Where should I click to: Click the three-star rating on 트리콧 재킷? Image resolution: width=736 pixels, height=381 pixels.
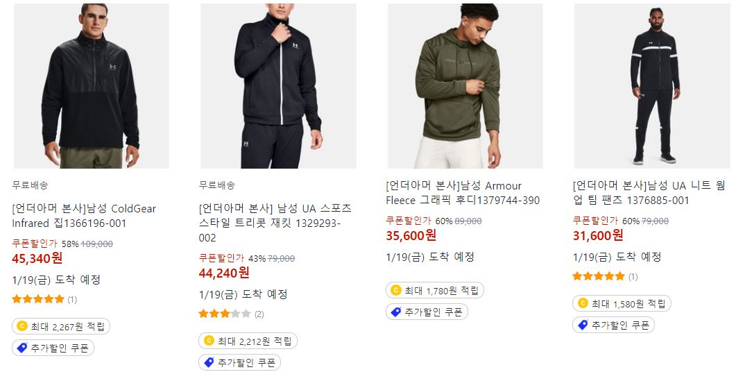point(225,314)
